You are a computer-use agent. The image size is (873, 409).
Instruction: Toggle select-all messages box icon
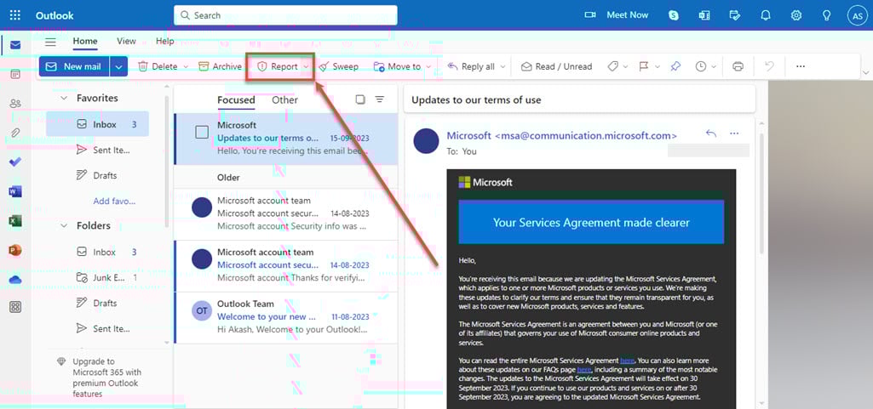tap(360, 99)
